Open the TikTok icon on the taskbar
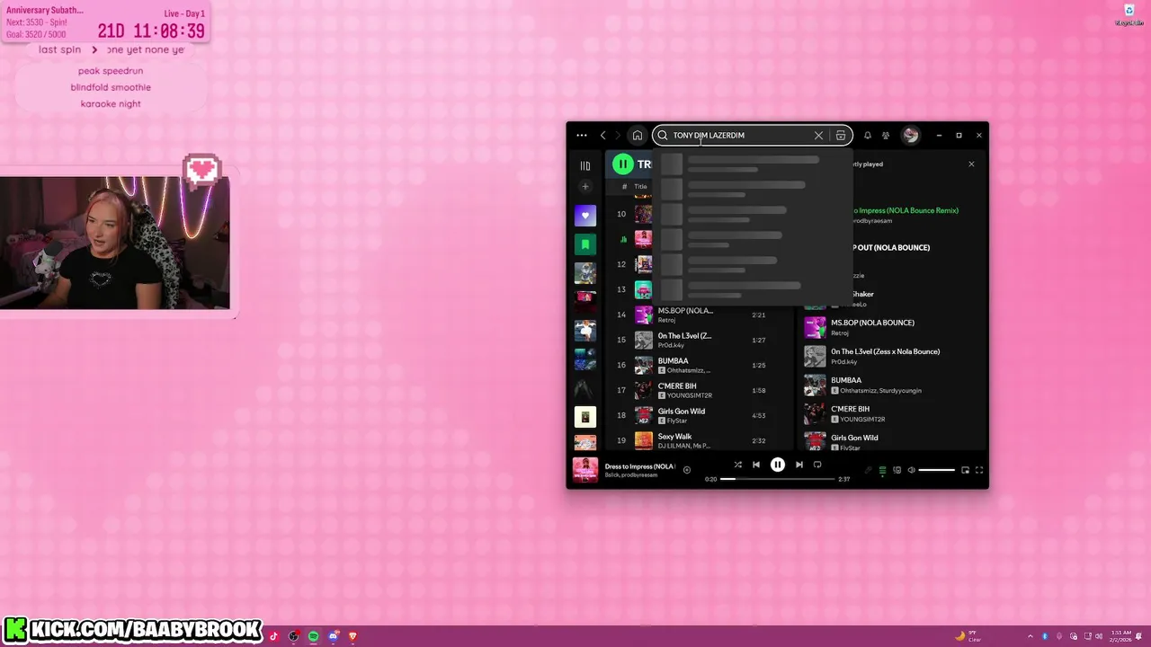This screenshot has height=647, width=1151. pos(274,636)
